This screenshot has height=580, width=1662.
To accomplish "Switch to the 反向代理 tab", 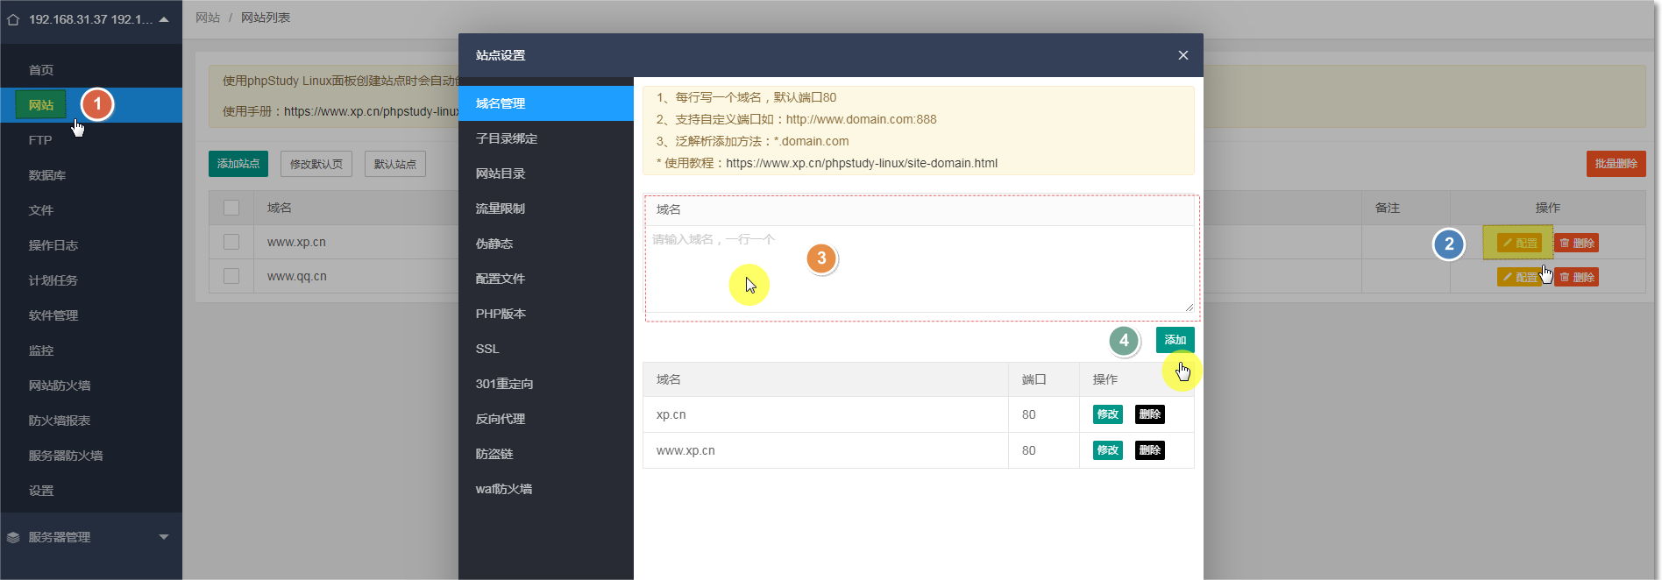I will 545,419.
